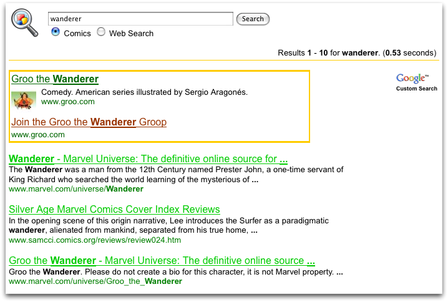
Task: Open 'Join the Groo the Wanderer Groop' link
Action: point(89,122)
